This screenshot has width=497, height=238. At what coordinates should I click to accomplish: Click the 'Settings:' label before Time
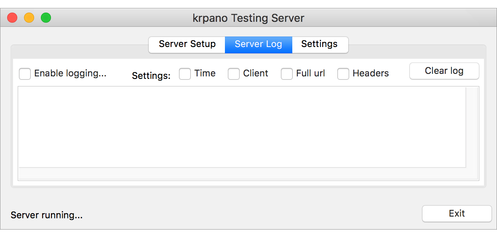tap(151, 76)
